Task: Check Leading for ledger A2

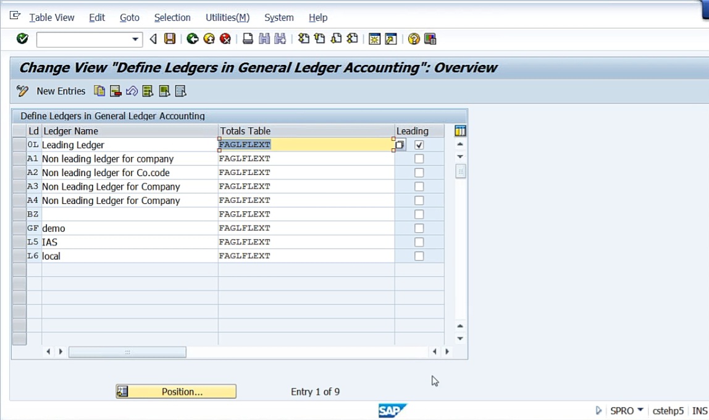Action: (419, 173)
